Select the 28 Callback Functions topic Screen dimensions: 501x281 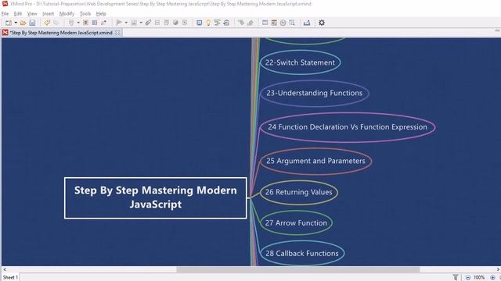tap(302, 253)
